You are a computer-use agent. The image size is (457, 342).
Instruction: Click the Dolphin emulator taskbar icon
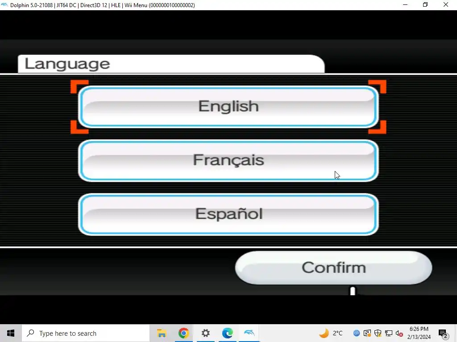point(249,333)
